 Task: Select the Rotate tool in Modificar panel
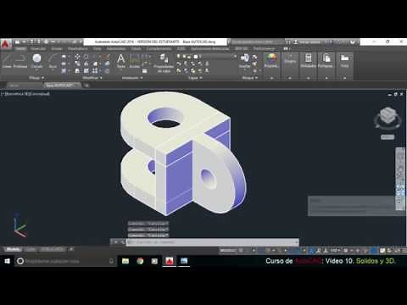(86, 57)
